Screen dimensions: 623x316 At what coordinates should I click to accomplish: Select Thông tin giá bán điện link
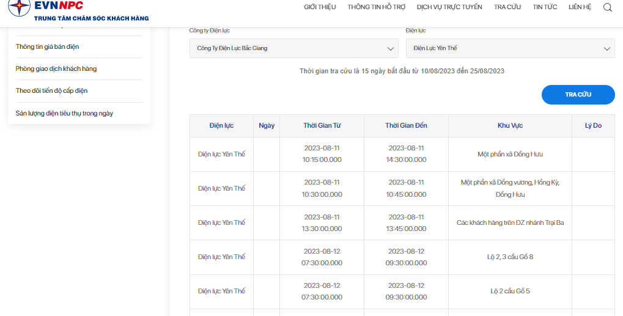[47, 47]
